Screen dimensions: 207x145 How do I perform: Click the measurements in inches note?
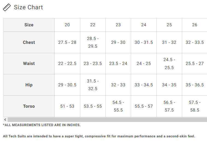[x=42, y=125]
